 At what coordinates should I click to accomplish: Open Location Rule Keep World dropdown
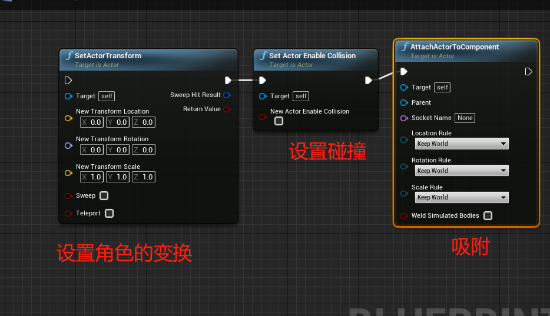[462, 144]
